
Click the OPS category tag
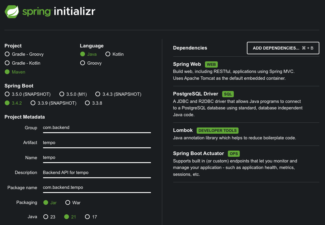tap(234, 154)
